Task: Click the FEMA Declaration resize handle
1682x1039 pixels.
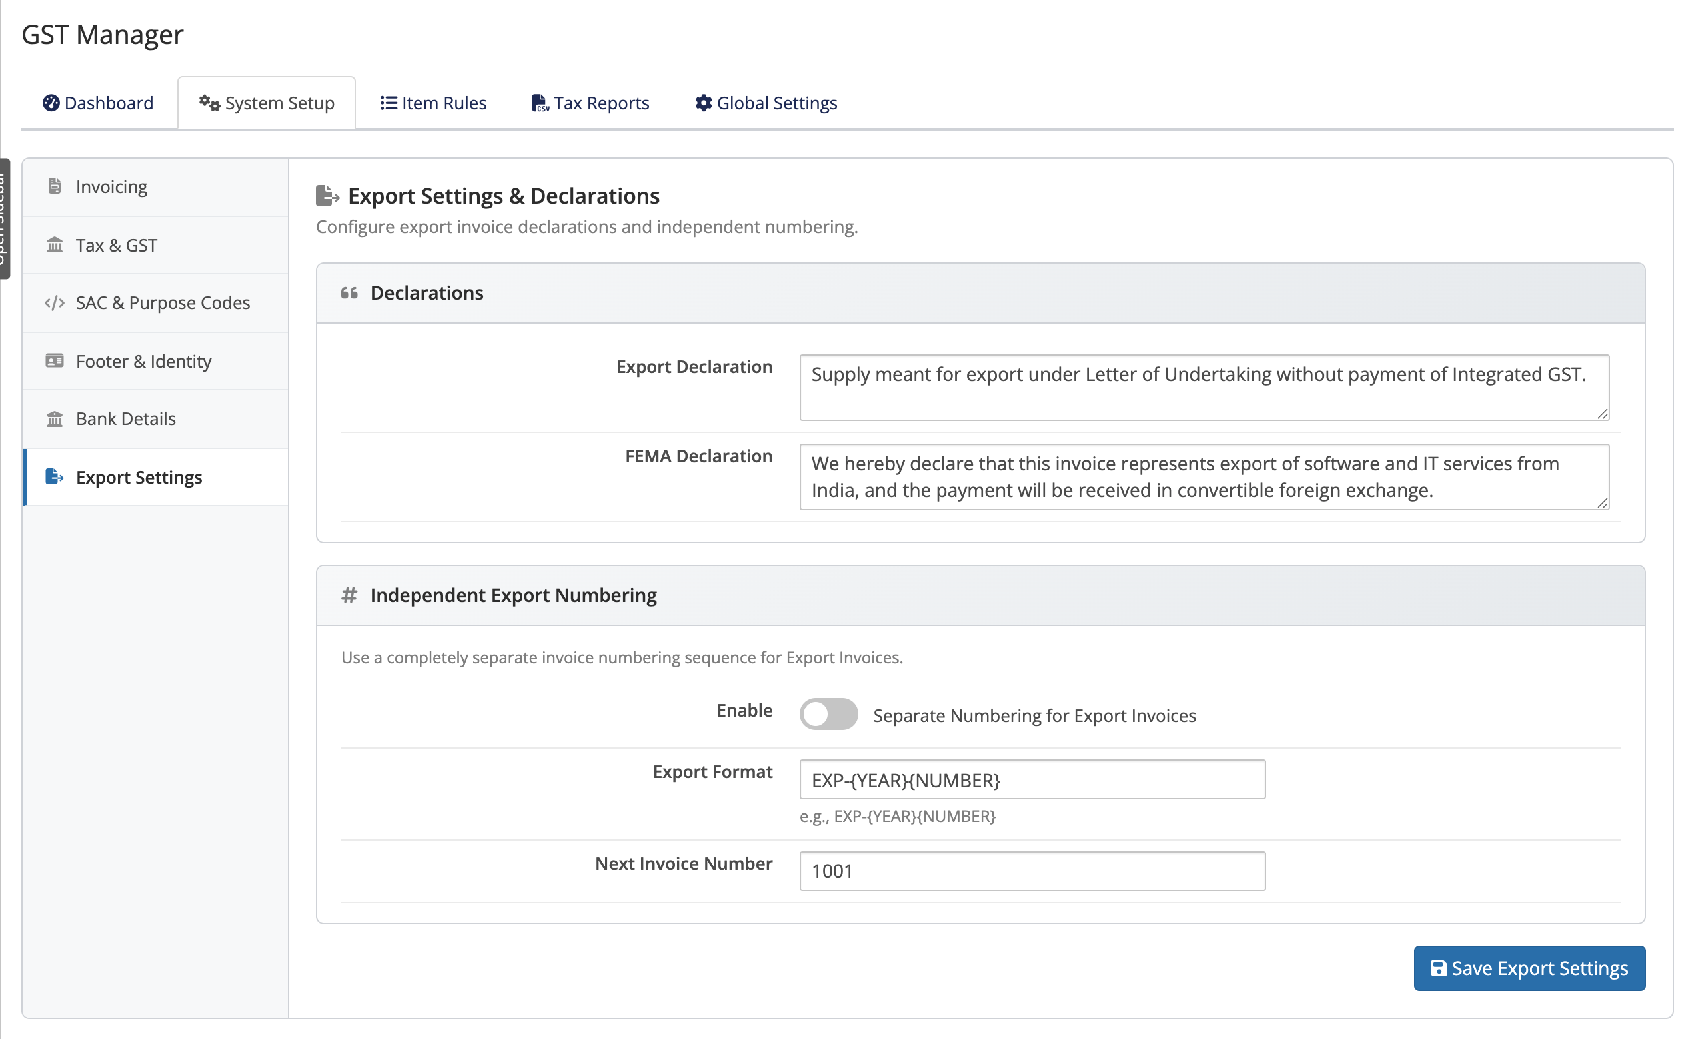Action: click(1603, 503)
